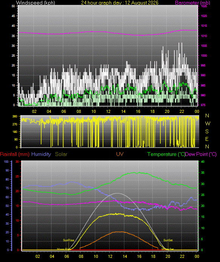
Task: Click the SunRise marker label
Action: 68,240
